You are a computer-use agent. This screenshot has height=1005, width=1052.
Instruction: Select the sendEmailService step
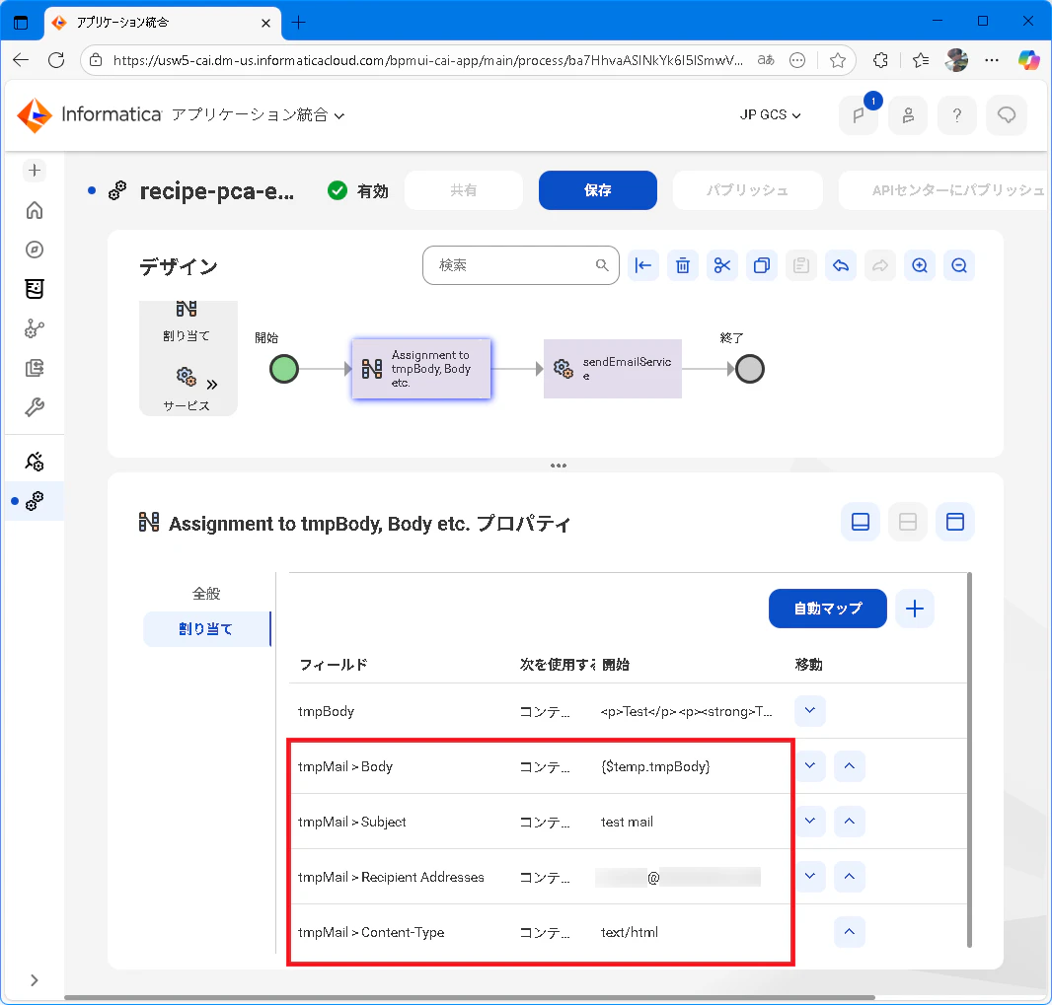(x=613, y=369)
